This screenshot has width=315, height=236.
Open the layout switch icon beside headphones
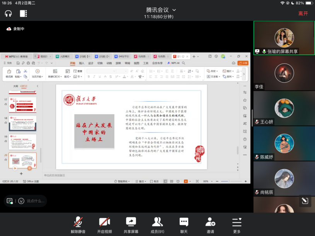23,14
